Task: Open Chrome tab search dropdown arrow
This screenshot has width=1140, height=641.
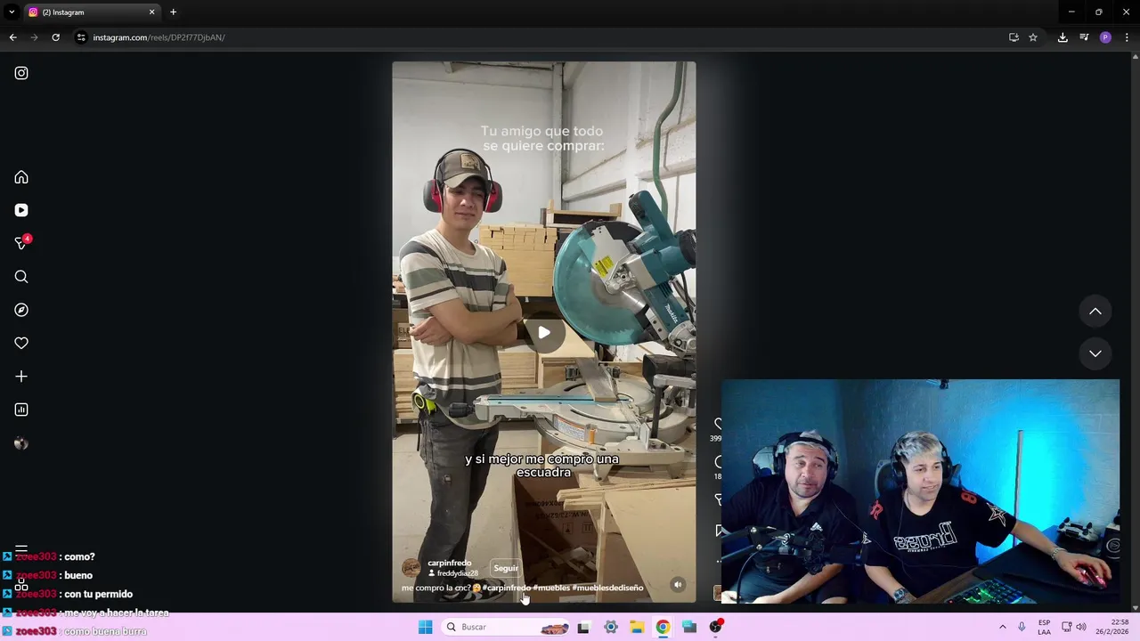Action: click(x=12, y=12)
